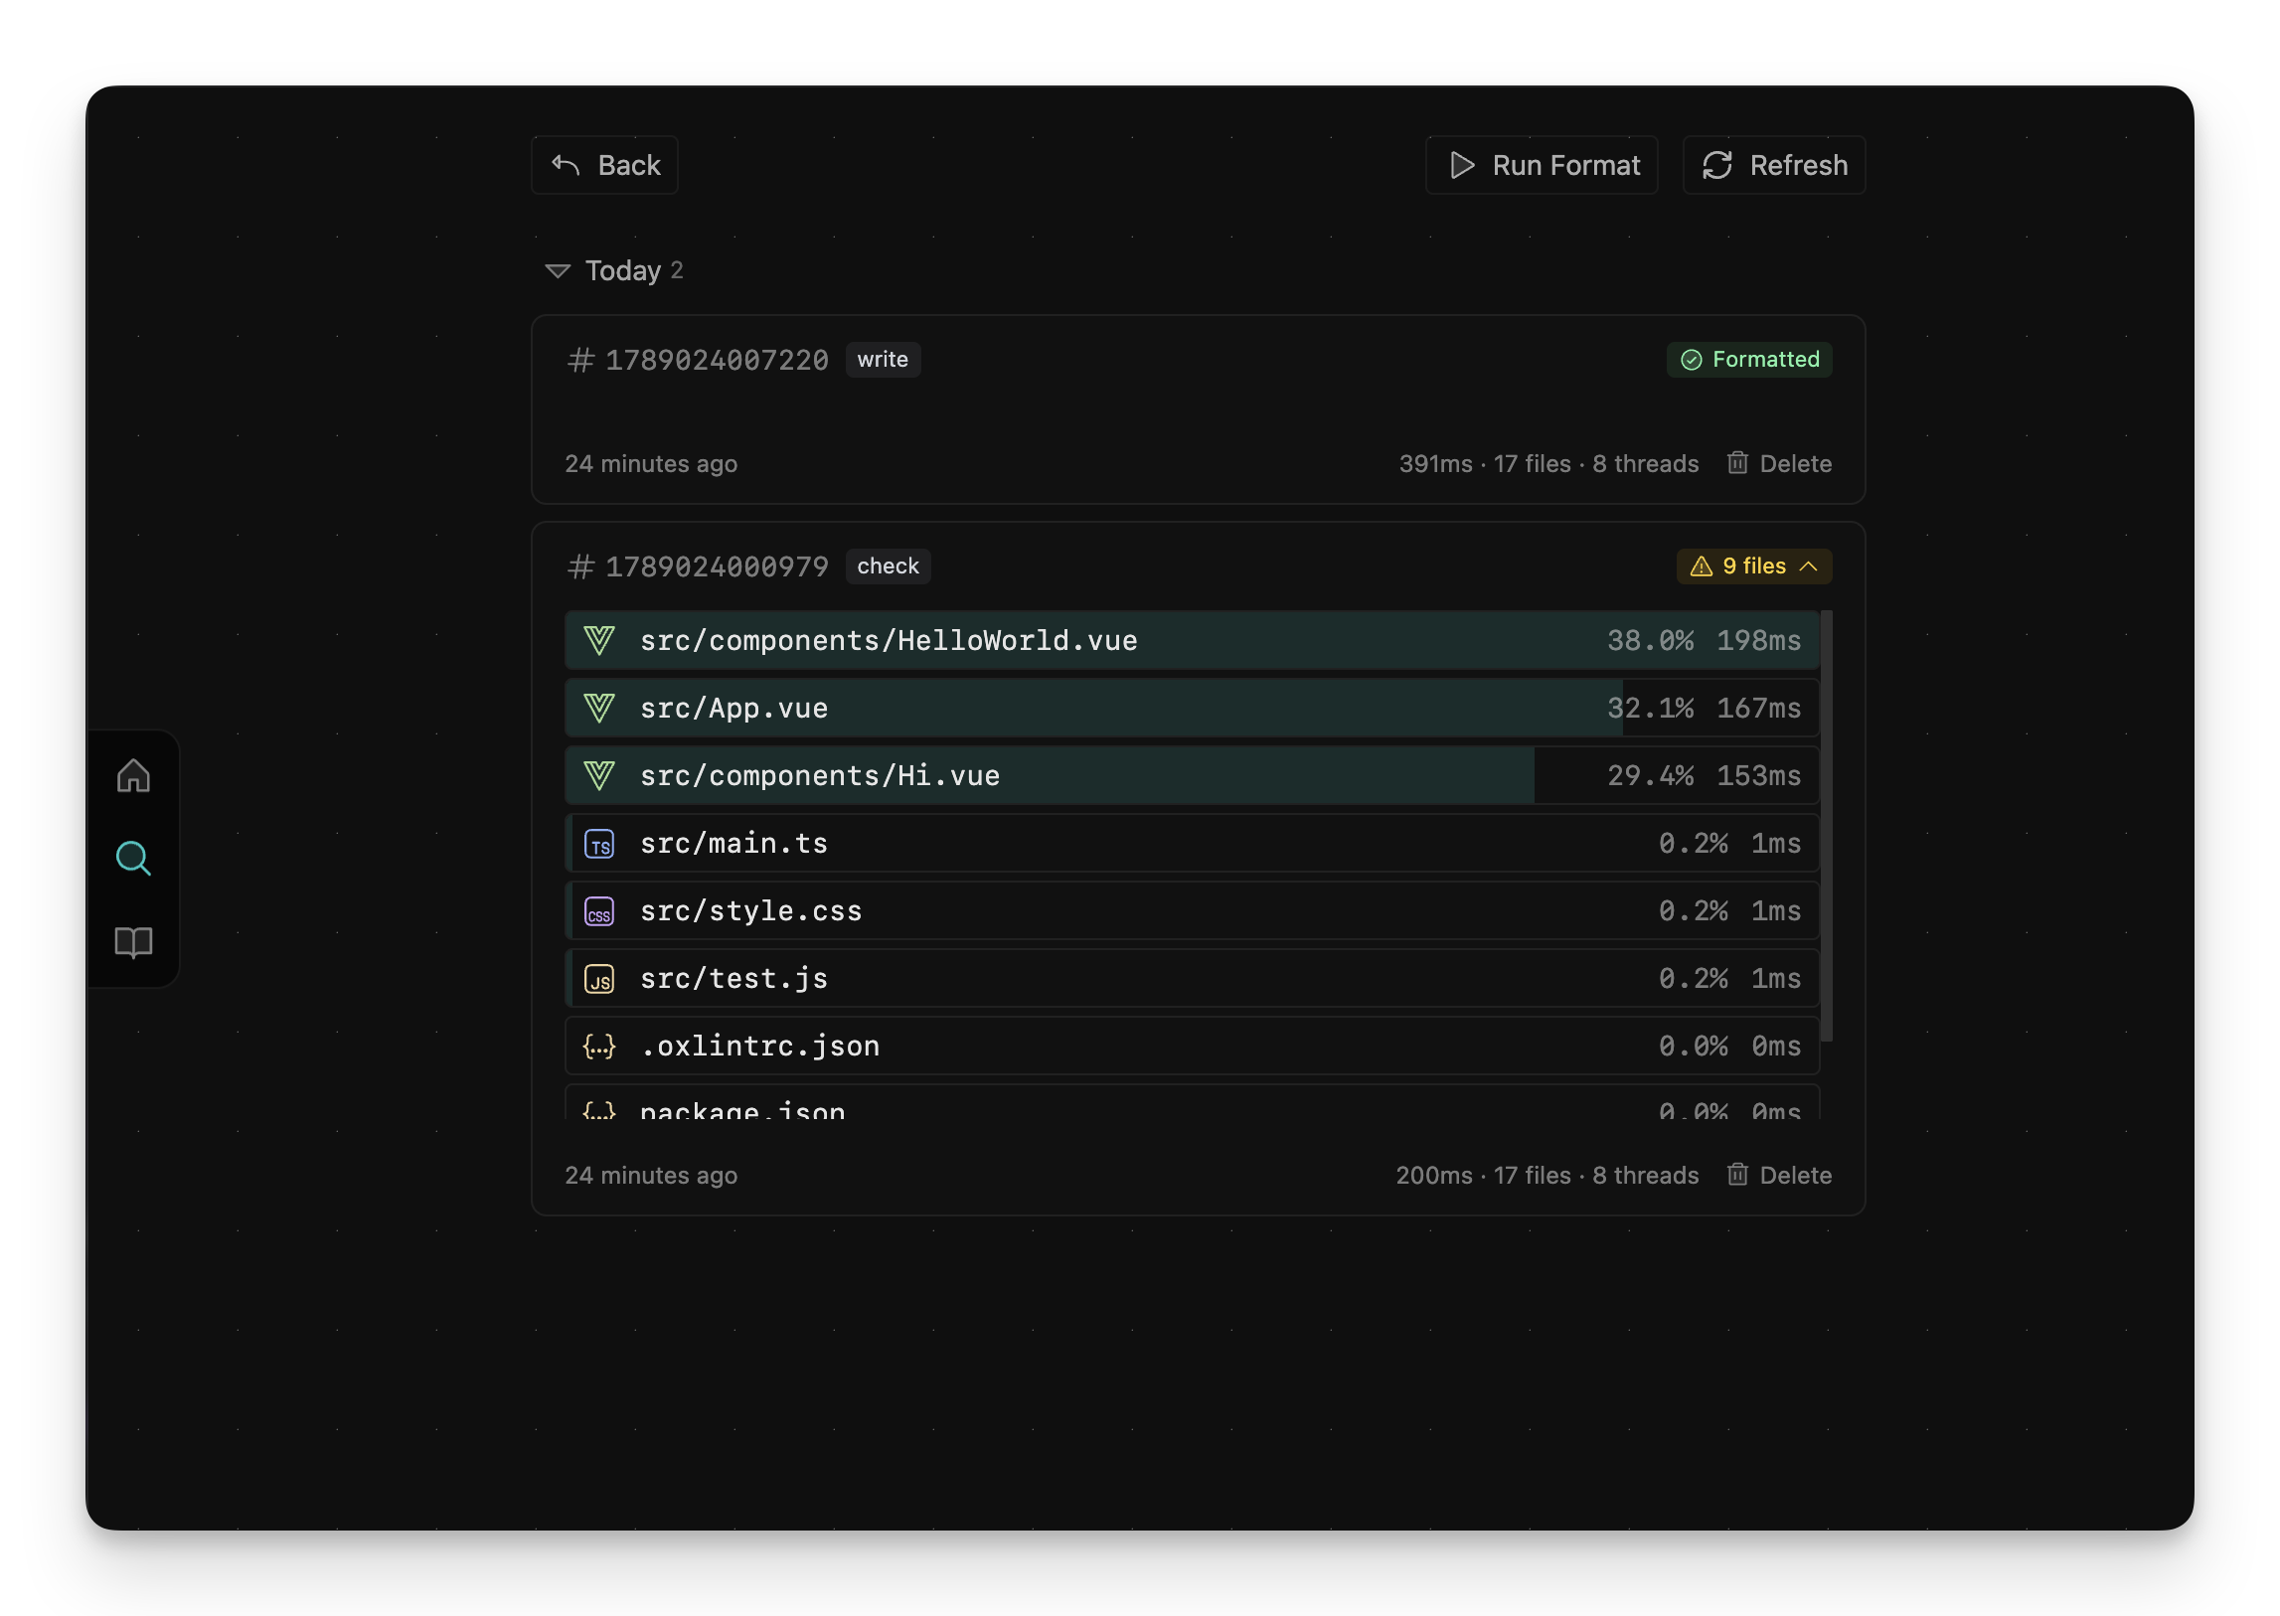Select the .oxlintrc.json file row
This screenshot has height=1616, width=2280.
[1193, 1046]
